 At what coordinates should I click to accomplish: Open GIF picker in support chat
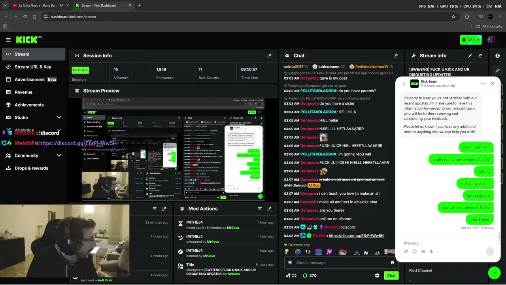[423, 251]
